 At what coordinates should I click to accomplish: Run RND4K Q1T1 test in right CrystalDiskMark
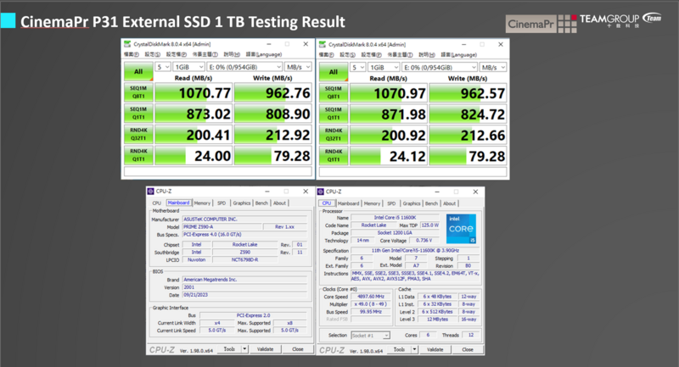click(x=334, y=156)
